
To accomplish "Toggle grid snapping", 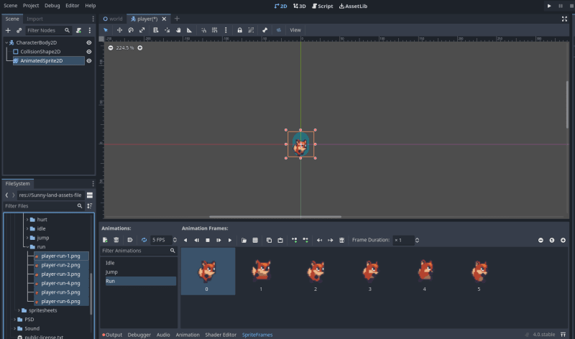I will click(214, 30).
